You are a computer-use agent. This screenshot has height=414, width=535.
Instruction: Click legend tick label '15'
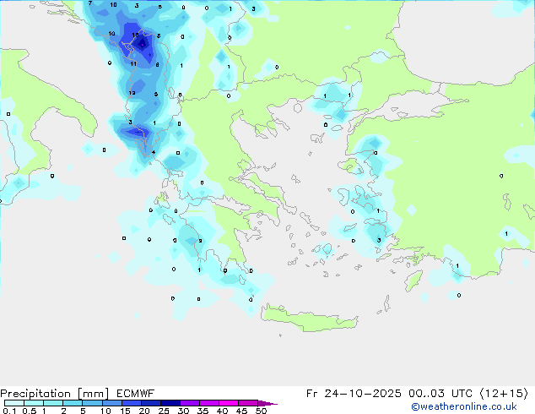125,411
